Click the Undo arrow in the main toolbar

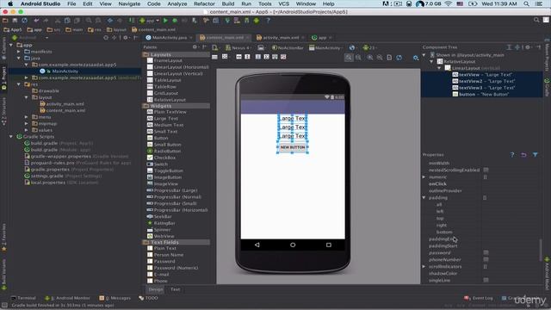(36, 21)
